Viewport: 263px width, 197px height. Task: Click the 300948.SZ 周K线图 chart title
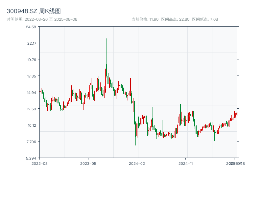34,11
